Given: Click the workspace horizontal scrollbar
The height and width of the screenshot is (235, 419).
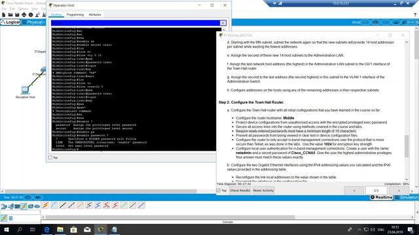Looking at the screenshot, I should 100,191.
